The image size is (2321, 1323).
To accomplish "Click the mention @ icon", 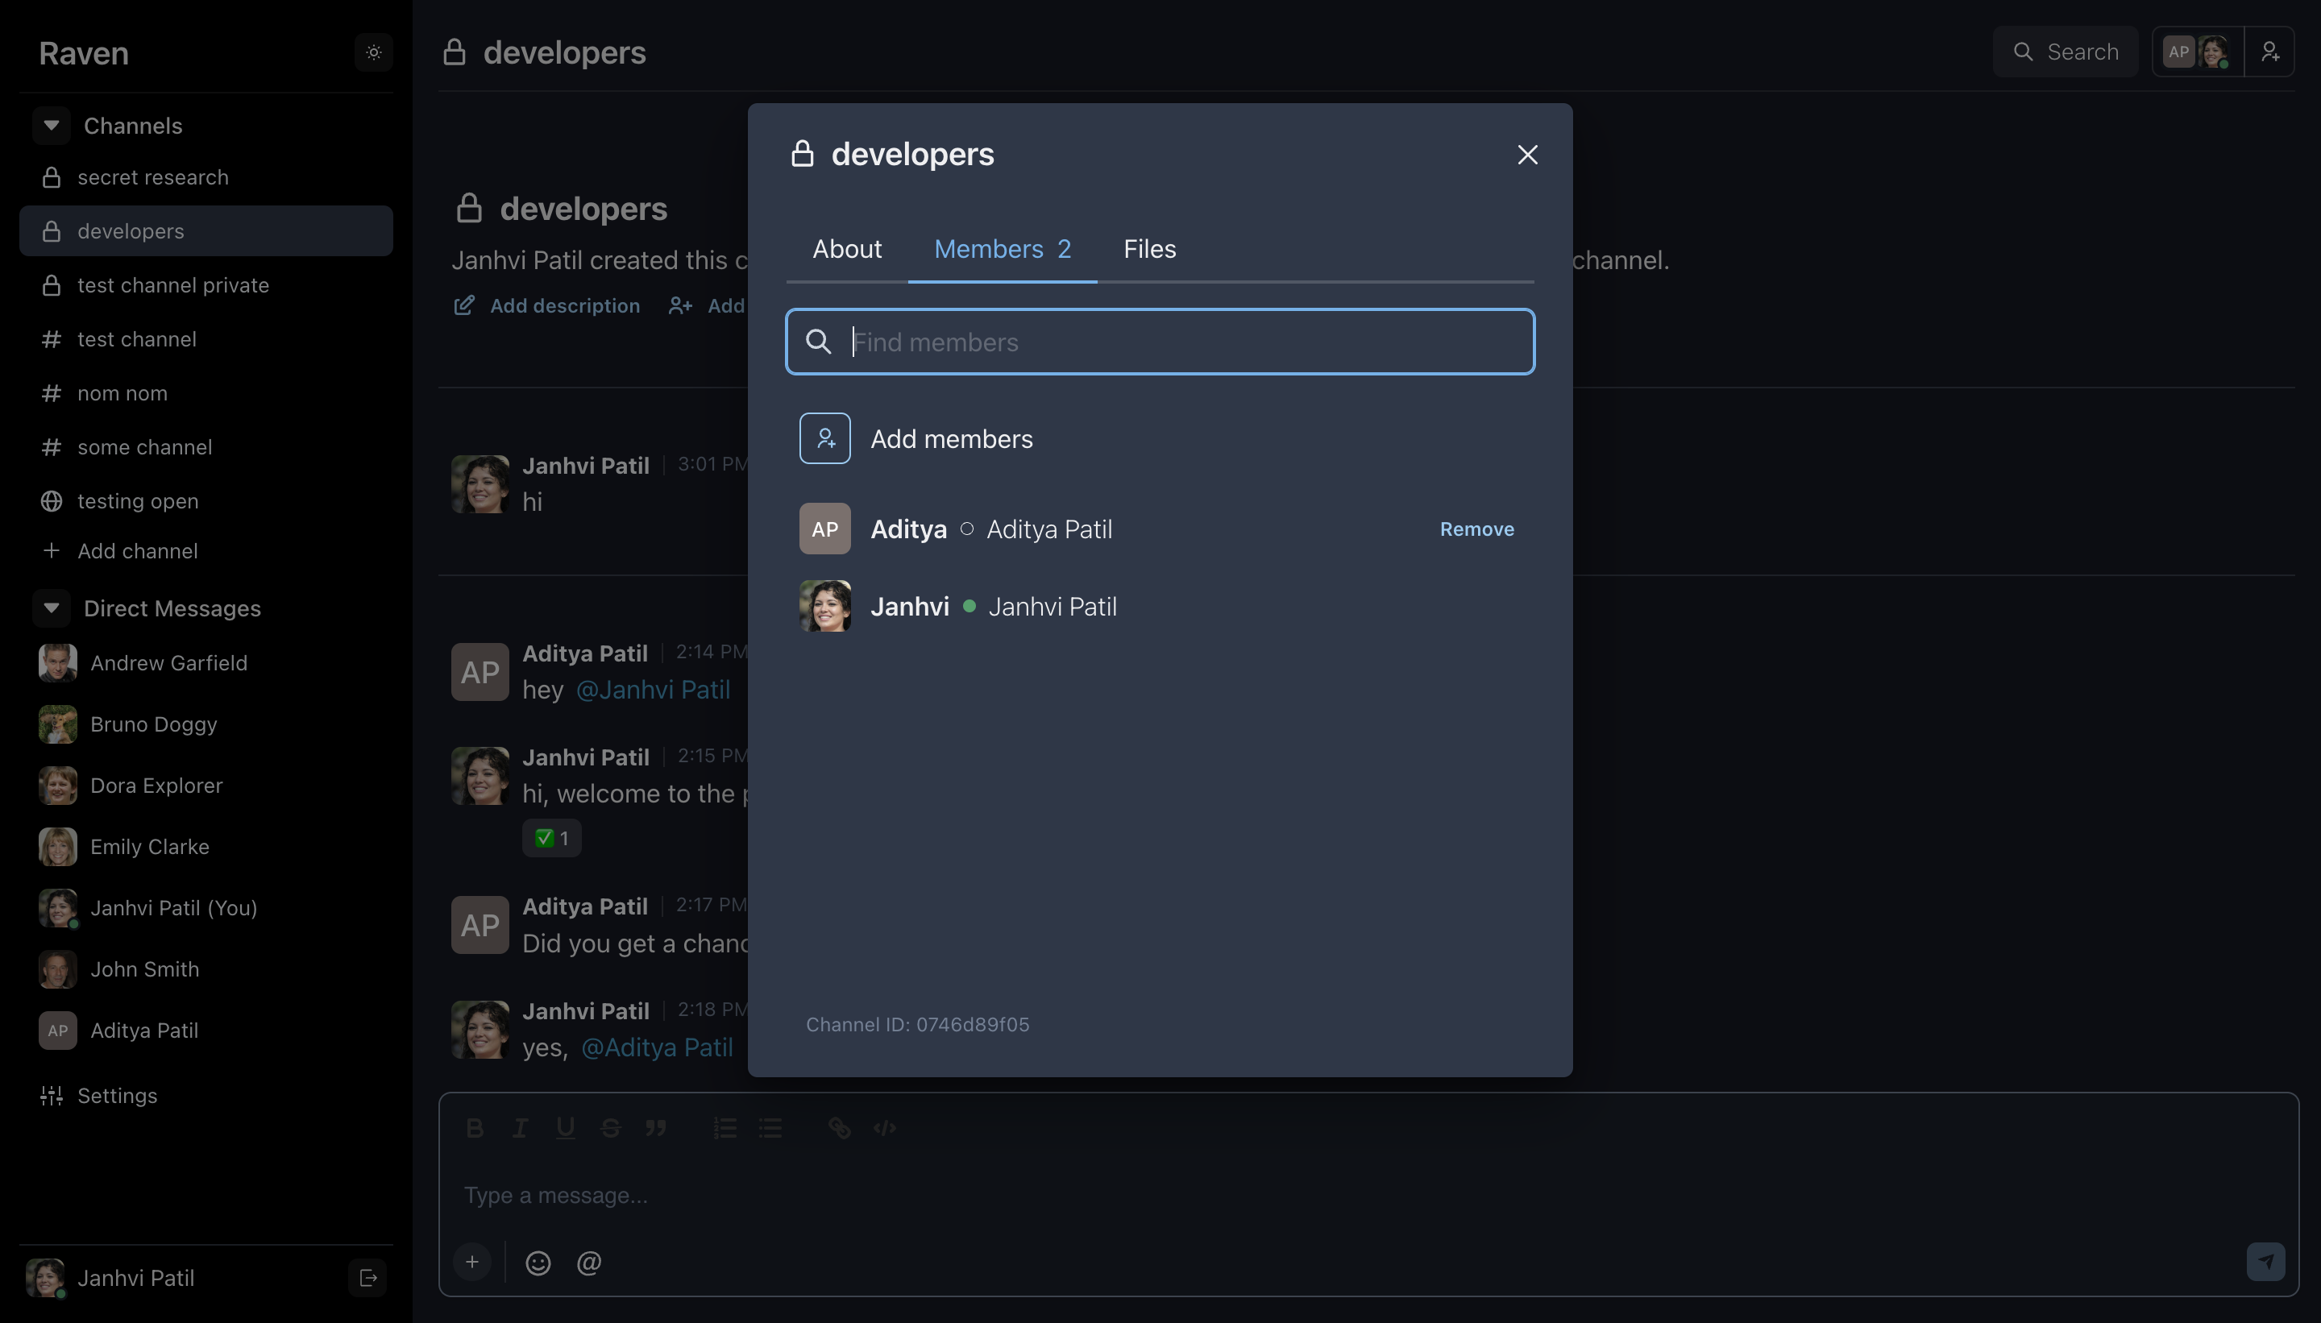I will click(x=589, y=1263).
